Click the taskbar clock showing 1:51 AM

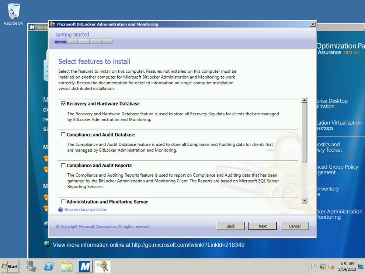click(347, 266)
